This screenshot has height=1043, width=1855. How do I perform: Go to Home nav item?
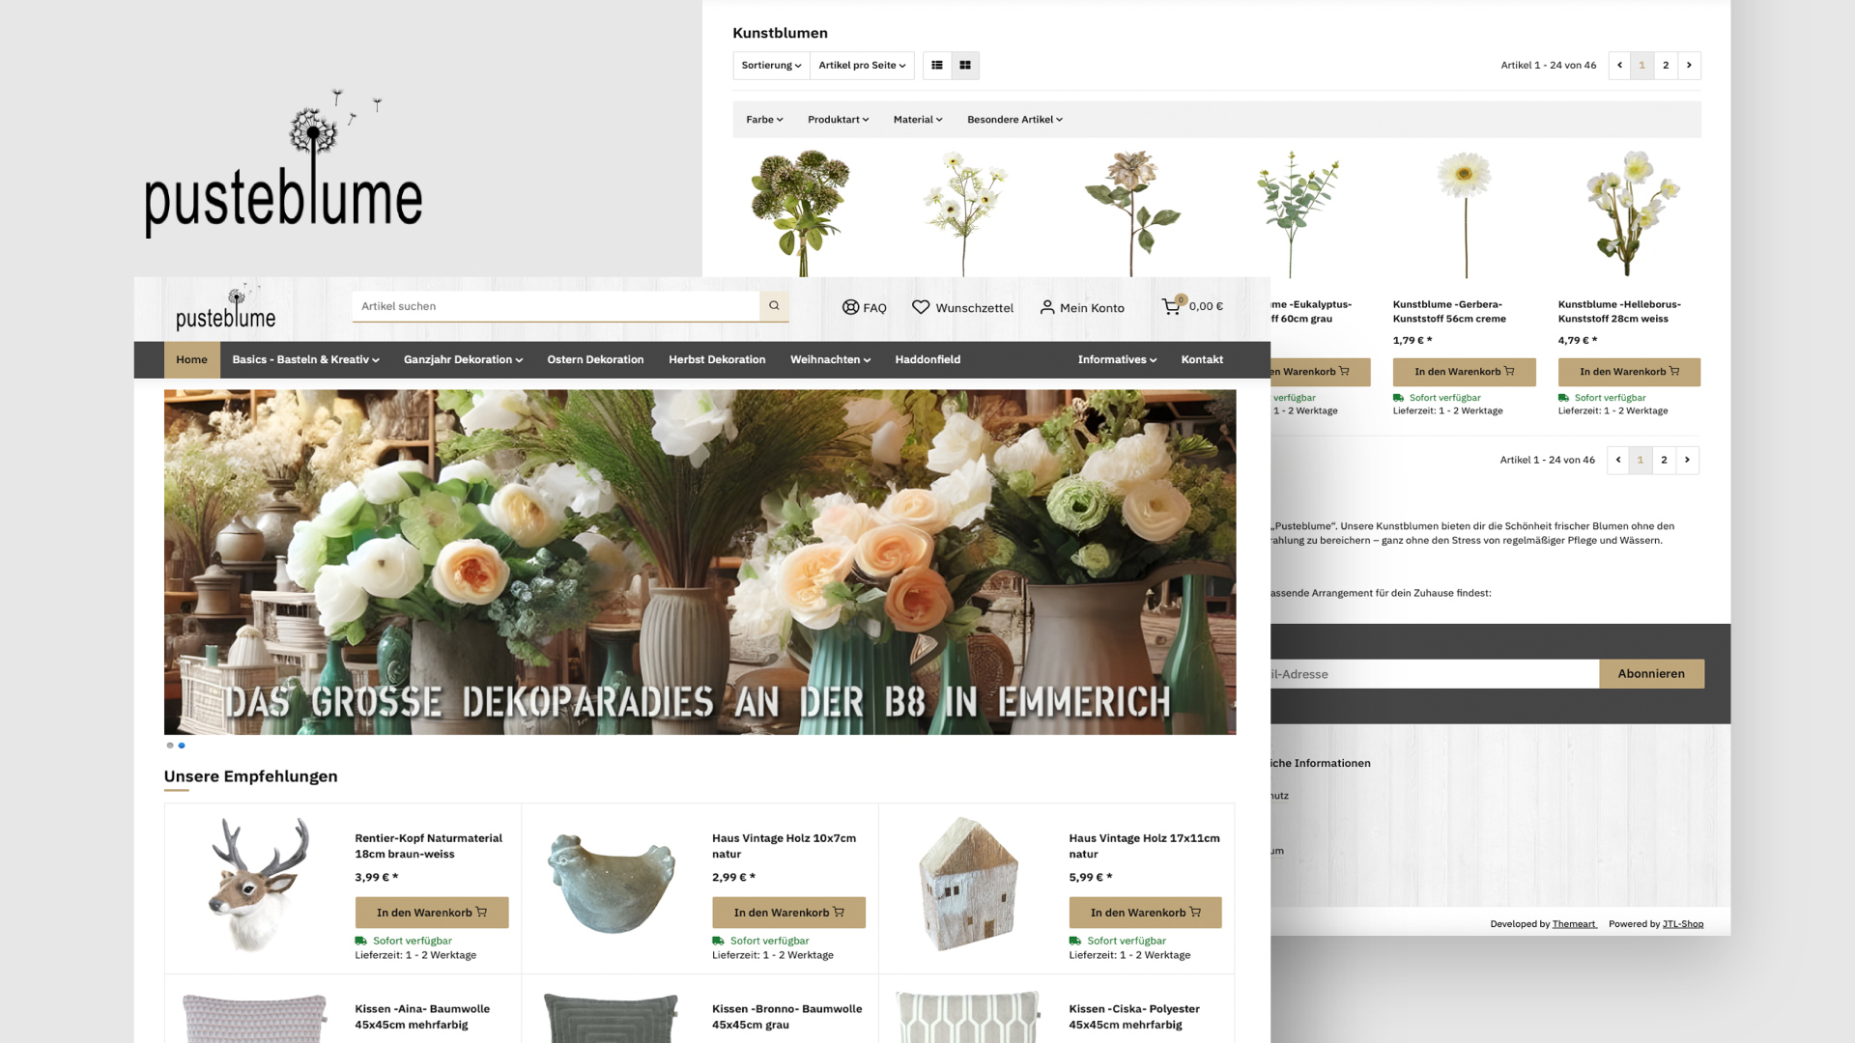tap(191, 359)
